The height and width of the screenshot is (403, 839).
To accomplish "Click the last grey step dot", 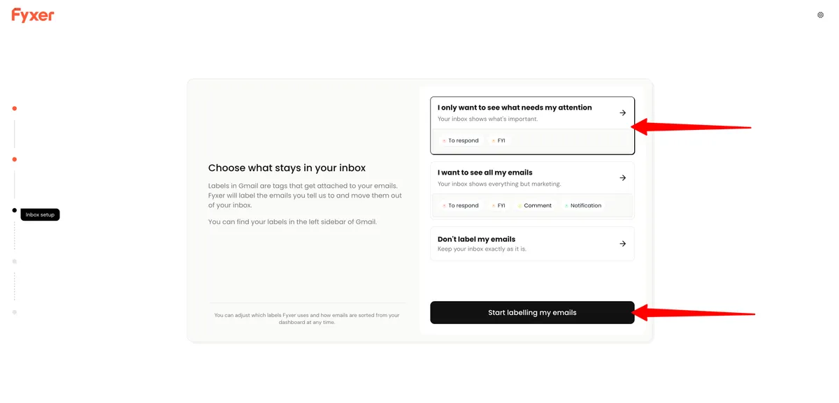I will pos(14,312).
